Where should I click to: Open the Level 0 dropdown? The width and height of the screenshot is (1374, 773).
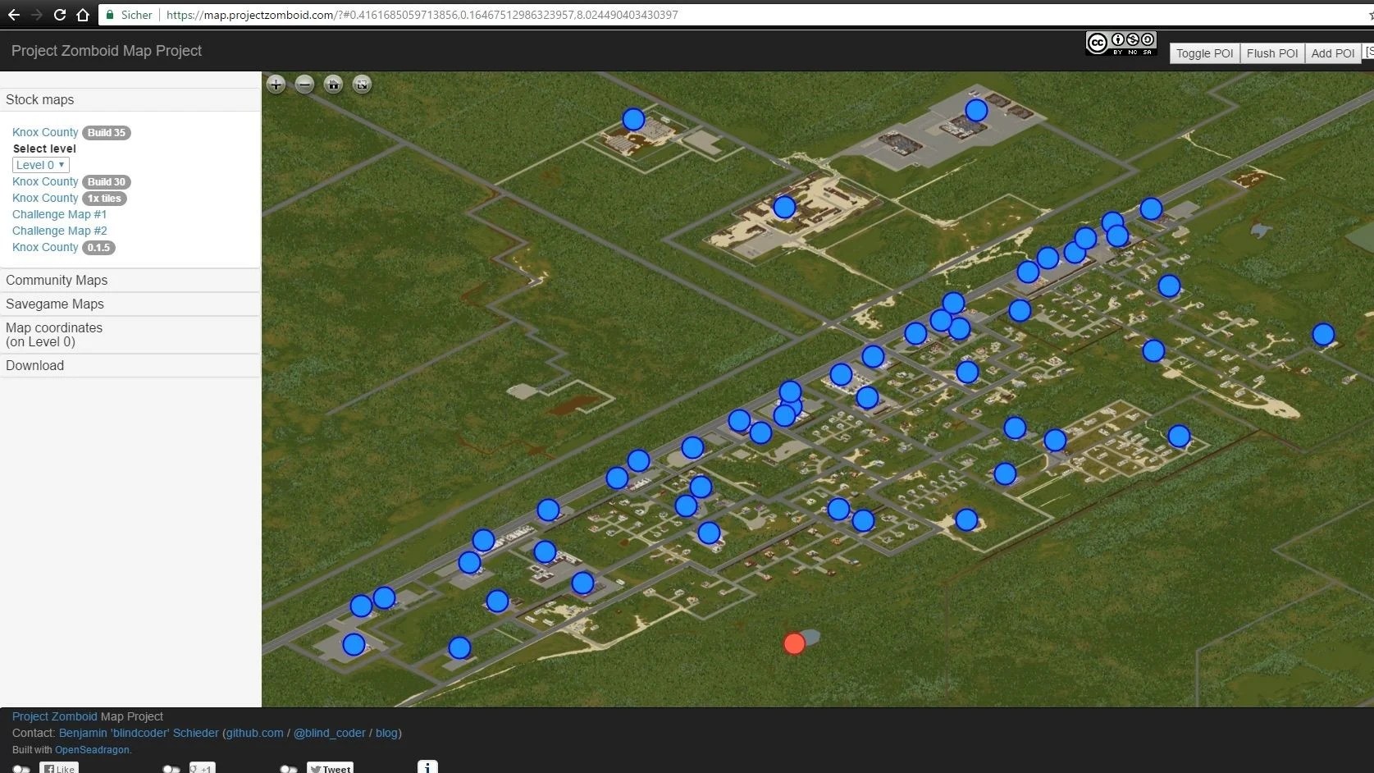pyautogui.click(x=39, y=164)
